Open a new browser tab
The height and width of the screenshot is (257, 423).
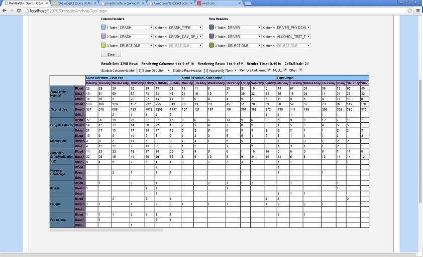248,3
